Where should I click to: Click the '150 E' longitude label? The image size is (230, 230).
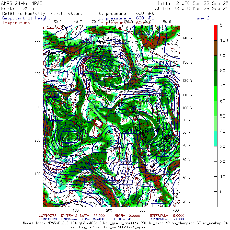pos(57,22)
